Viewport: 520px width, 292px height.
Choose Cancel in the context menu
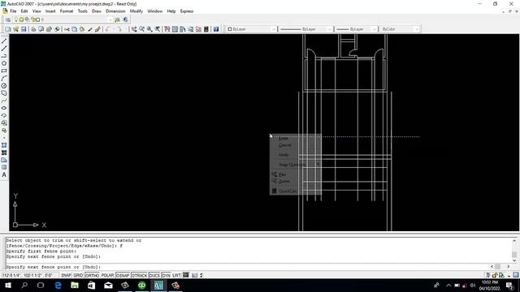click(x=296, y=145)
